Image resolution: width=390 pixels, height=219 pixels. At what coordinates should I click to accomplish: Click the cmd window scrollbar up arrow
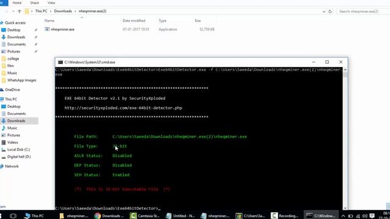click(345, 70)
